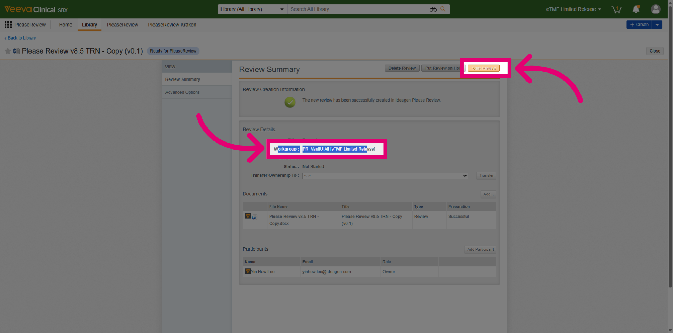The height and width of the screenshot is (333, 673).
Task: Click the File Name column header
Action: (303, 207)
